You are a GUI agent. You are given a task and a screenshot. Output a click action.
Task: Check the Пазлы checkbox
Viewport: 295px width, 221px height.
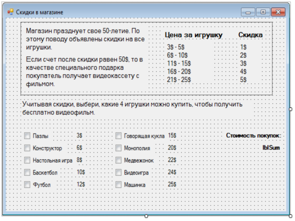tap(27, 136)
